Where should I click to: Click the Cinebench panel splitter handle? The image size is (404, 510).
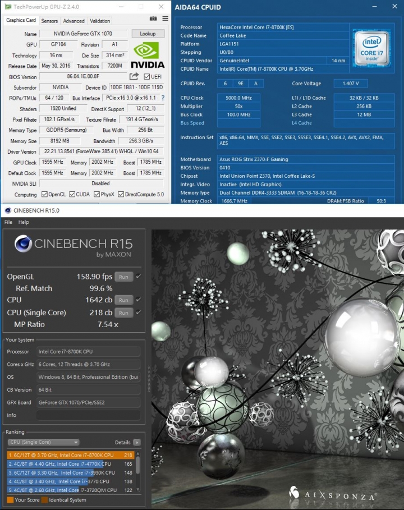tap(149, 379)
